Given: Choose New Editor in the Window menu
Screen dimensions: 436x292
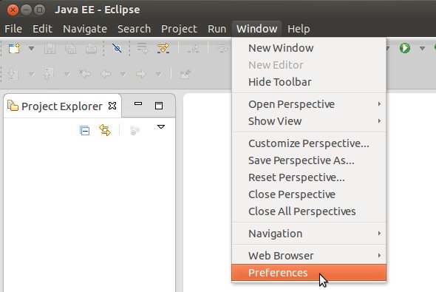Looking at the screenshot, I should 309,65.
